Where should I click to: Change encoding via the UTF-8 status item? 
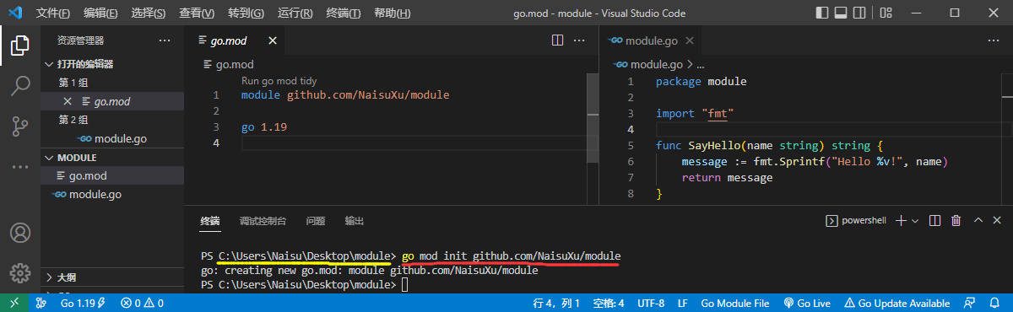pyautogui.click(x=651, y=303)
